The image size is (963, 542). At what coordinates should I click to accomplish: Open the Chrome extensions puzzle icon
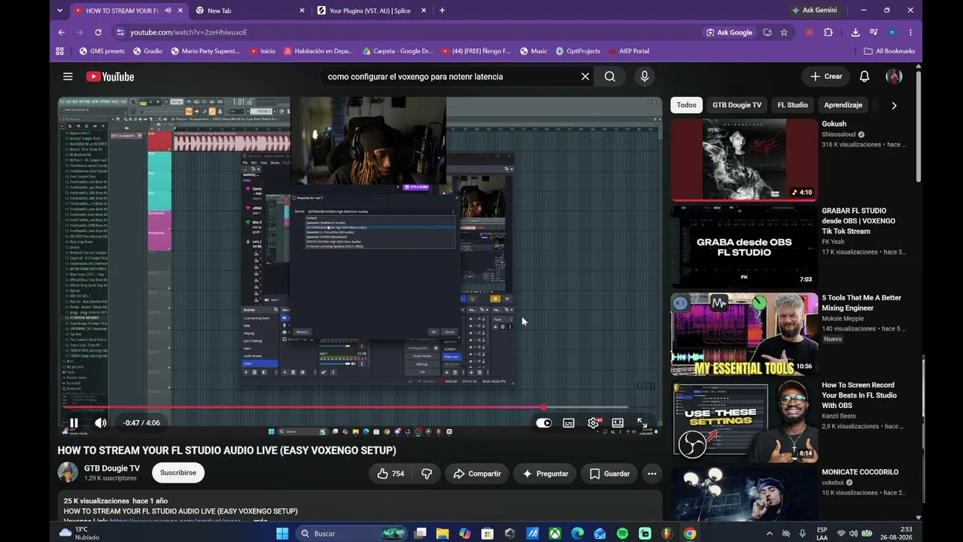[x=828, y=32]
